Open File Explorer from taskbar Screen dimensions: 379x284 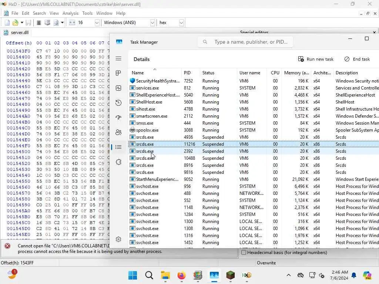click(x=165, y=275)
